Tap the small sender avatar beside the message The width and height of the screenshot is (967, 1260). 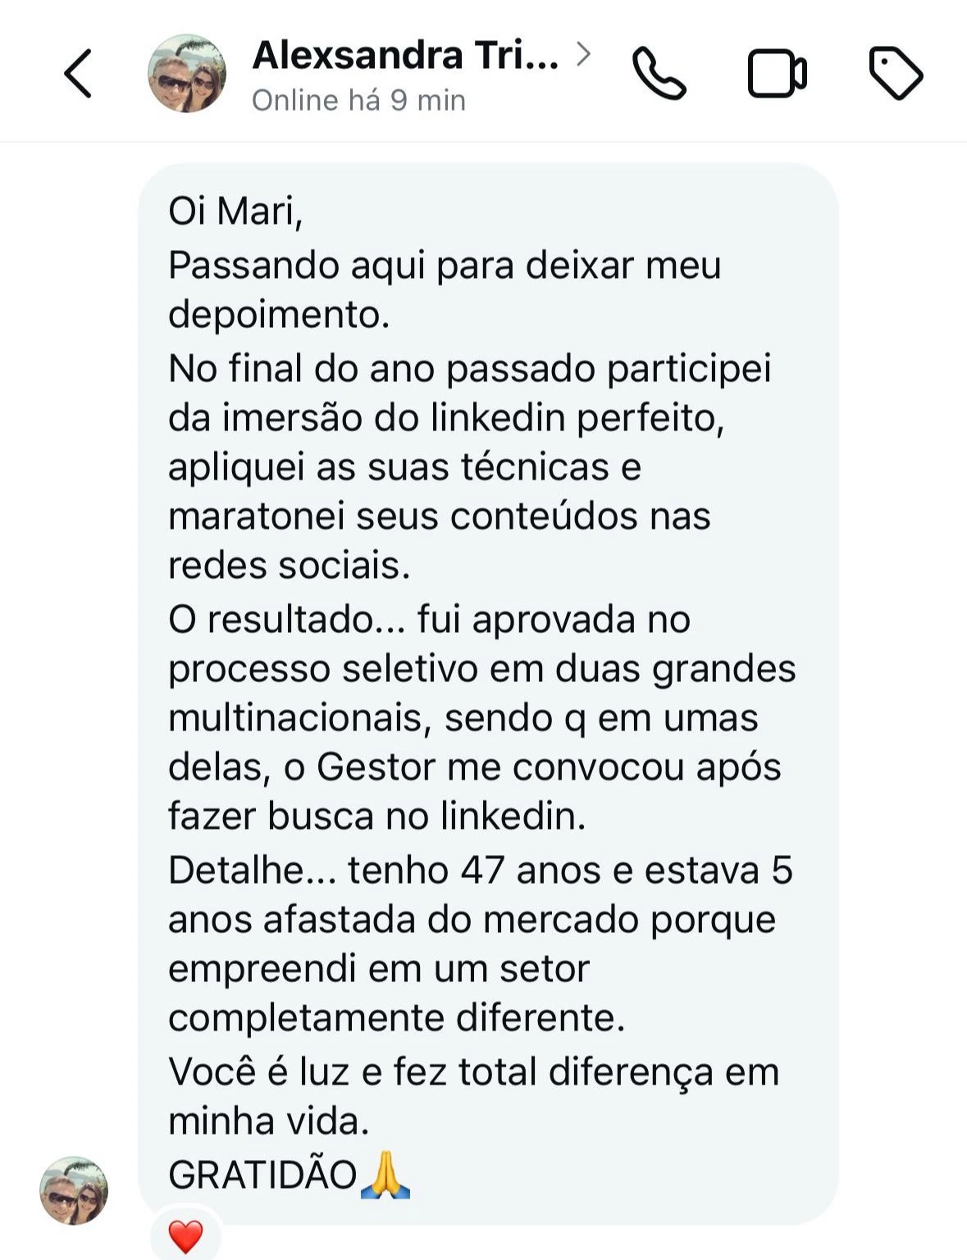(x=74, y=1190)
